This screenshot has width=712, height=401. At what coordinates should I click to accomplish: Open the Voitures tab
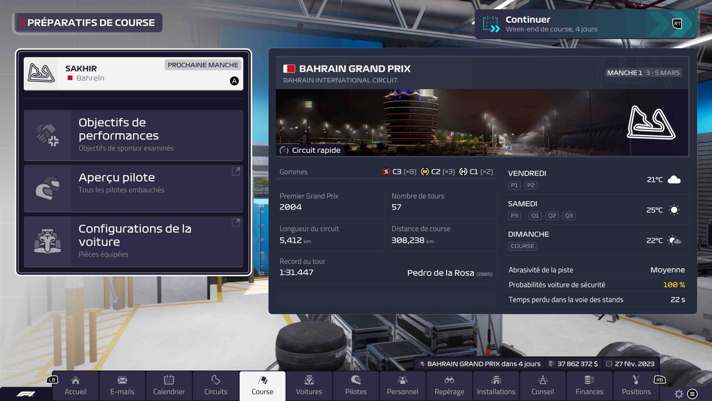309,386
